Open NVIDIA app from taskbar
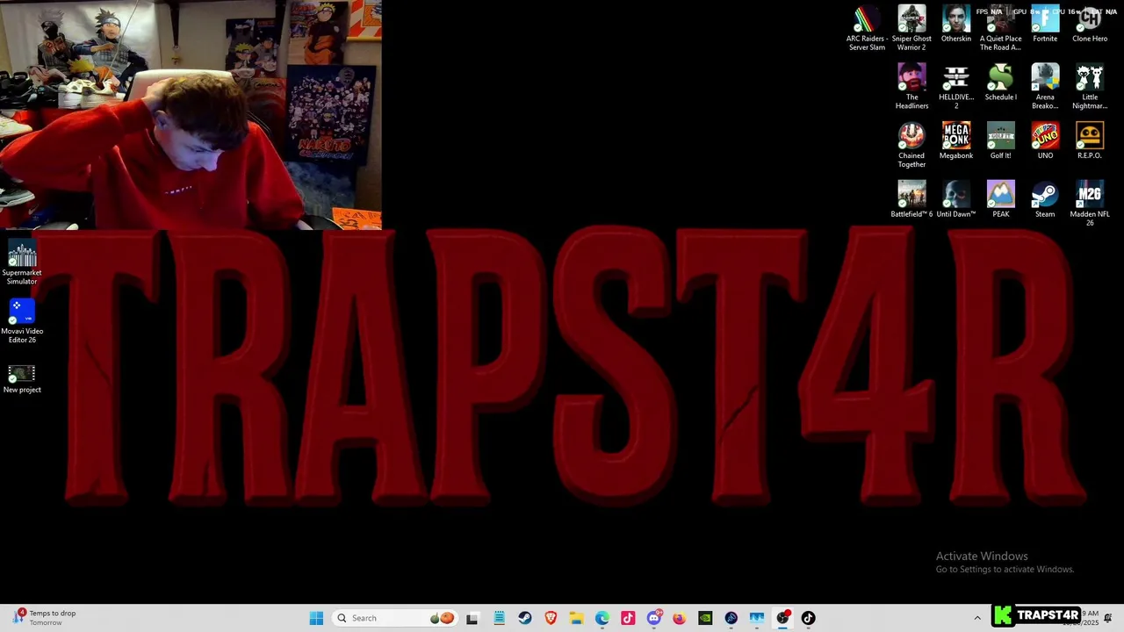 pos(705,618)
